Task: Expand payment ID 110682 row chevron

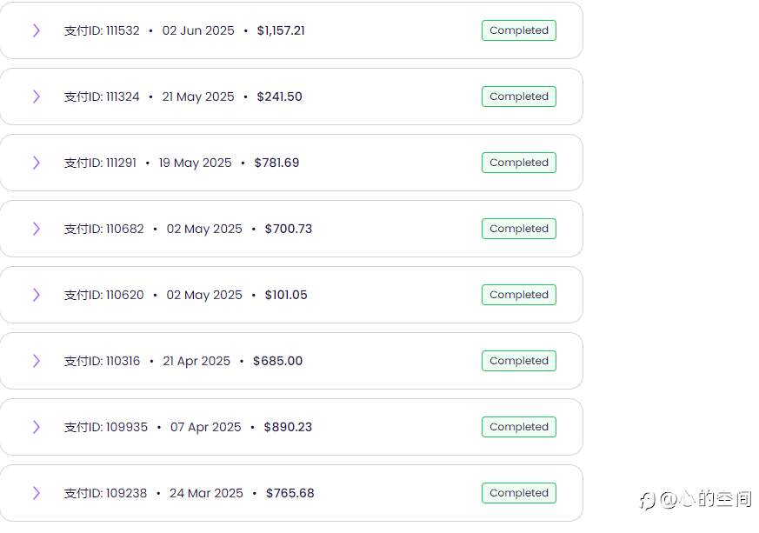Action: tap(36, 229)
